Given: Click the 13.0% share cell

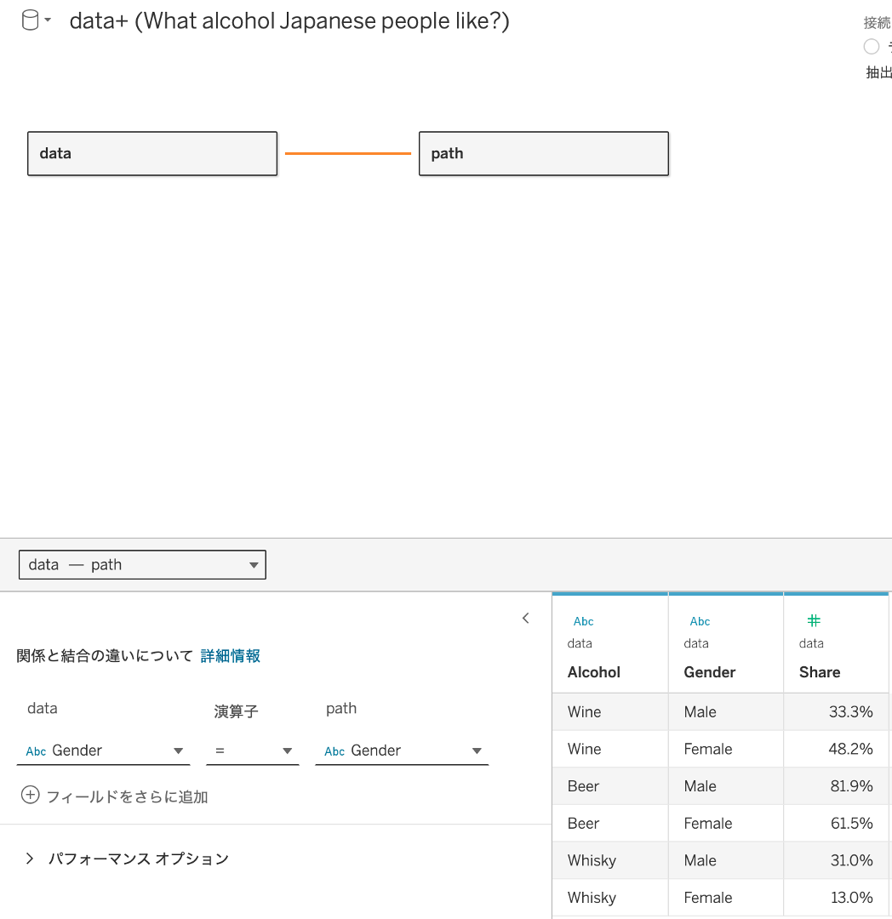Looking at the screenshot, I should click(837, 898).
